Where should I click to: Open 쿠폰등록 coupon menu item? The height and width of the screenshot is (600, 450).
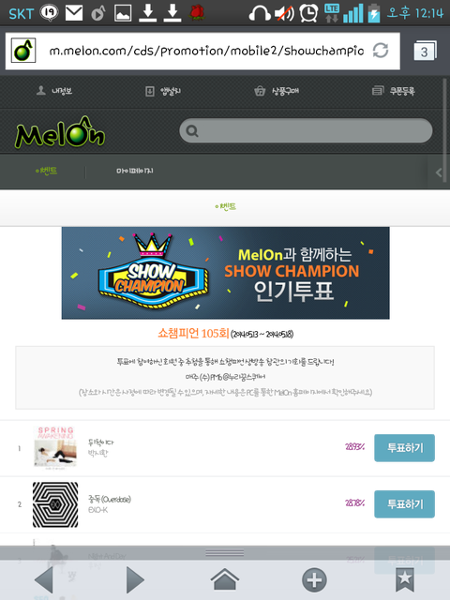point(394,91)
